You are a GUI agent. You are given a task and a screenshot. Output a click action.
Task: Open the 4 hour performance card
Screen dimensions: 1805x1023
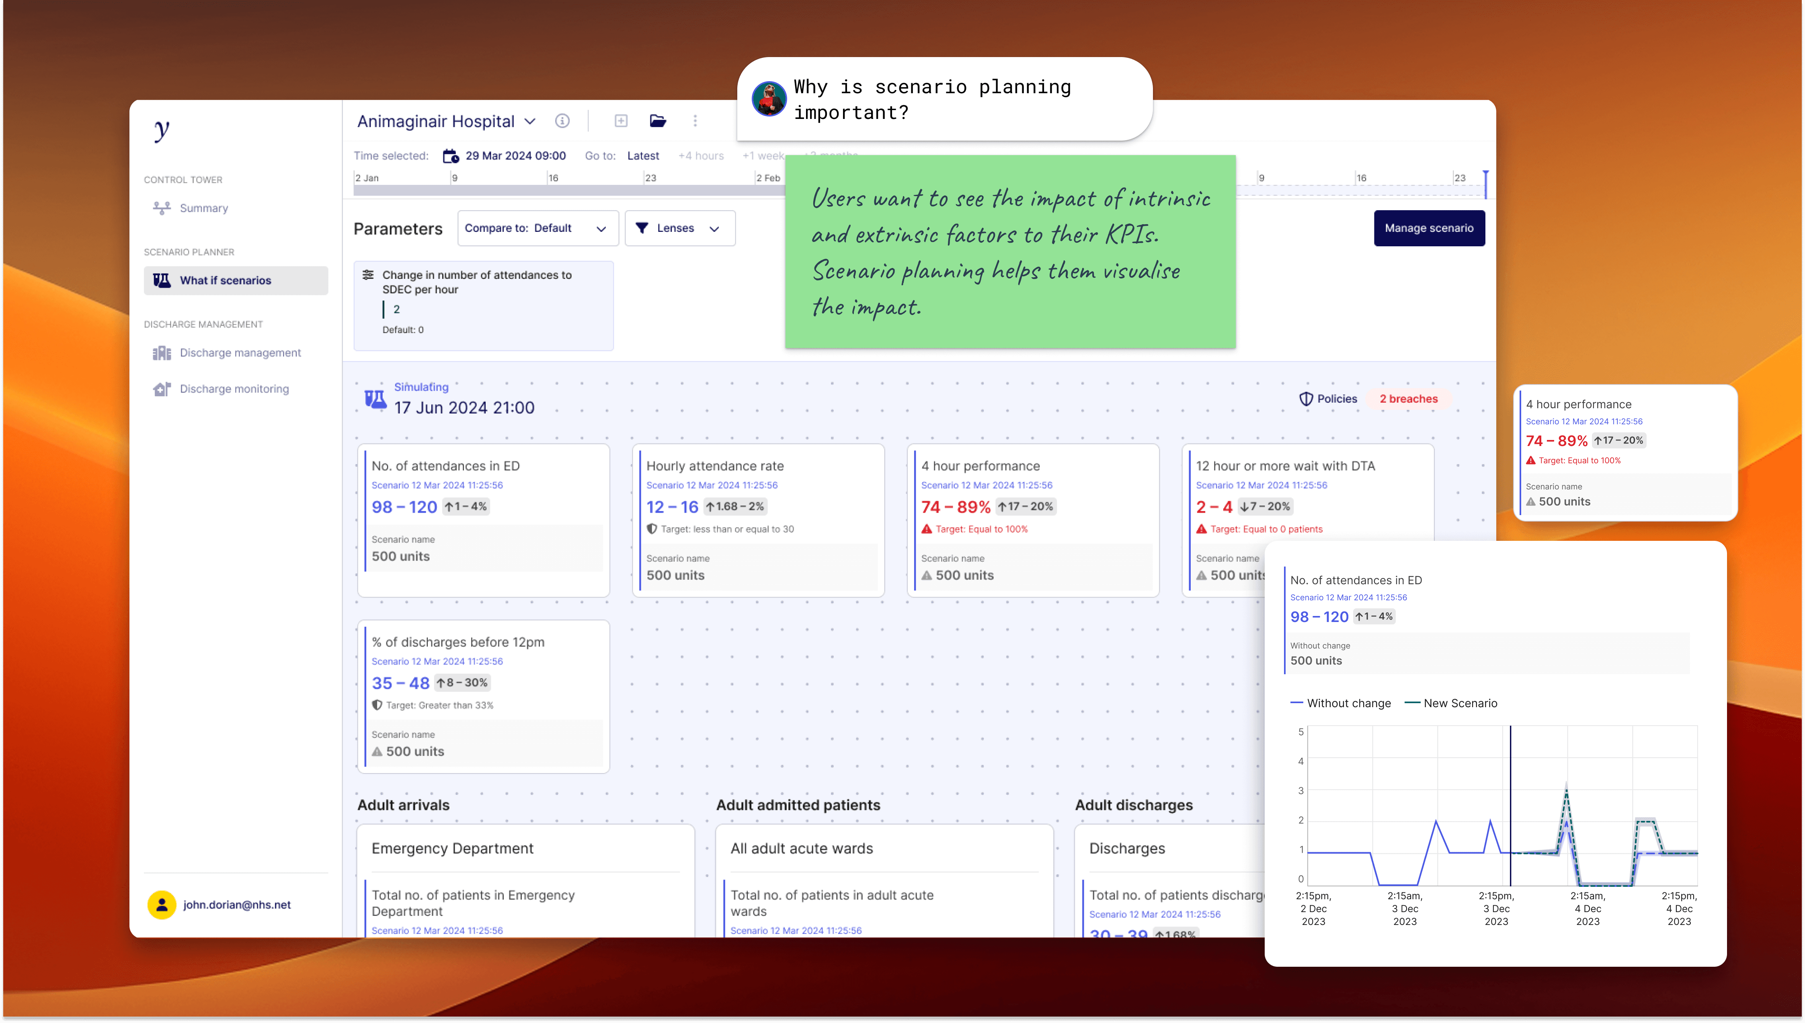[1033, 521]
